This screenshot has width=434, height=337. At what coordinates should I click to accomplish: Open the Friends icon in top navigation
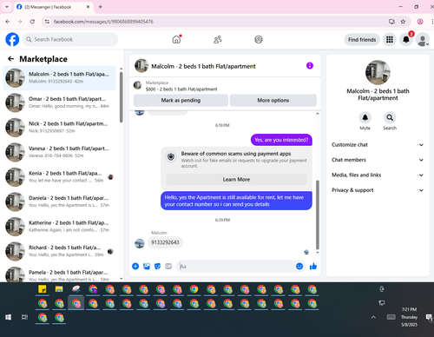coord(218,39)
